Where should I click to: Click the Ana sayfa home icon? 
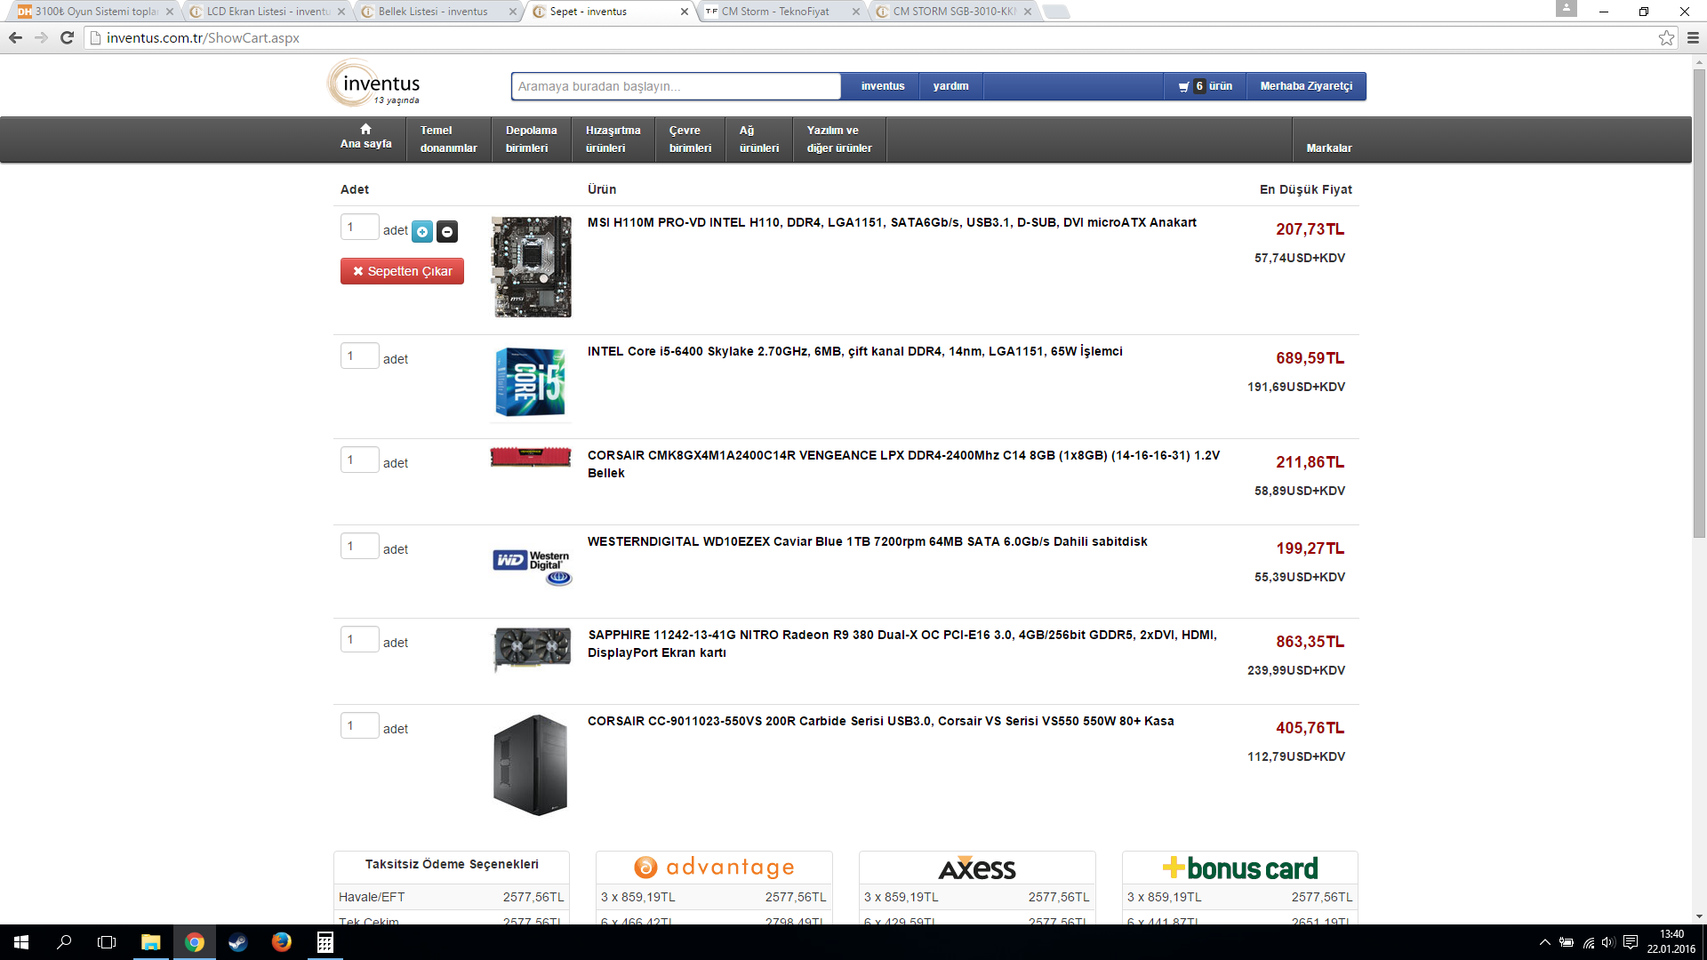[365, 130]
